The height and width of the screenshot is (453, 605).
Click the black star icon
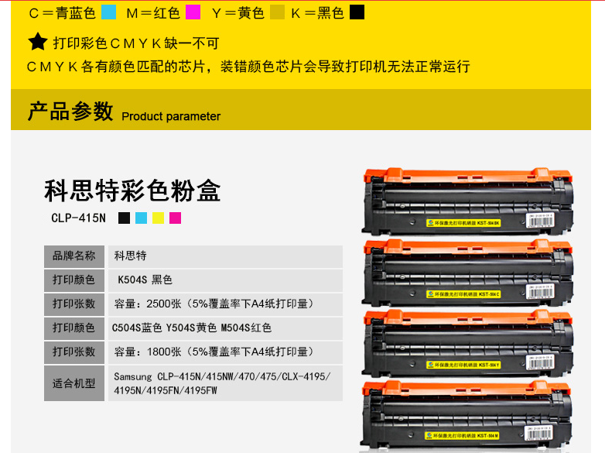pyautogui.click(x=38, y=42)
